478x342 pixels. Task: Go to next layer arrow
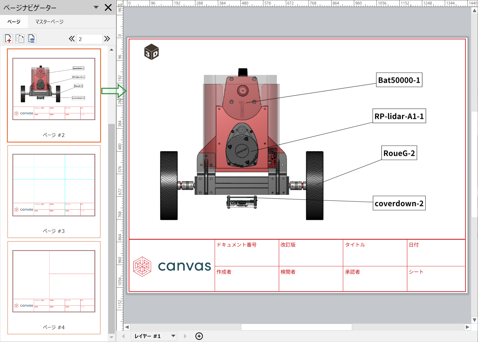point(185,336)
